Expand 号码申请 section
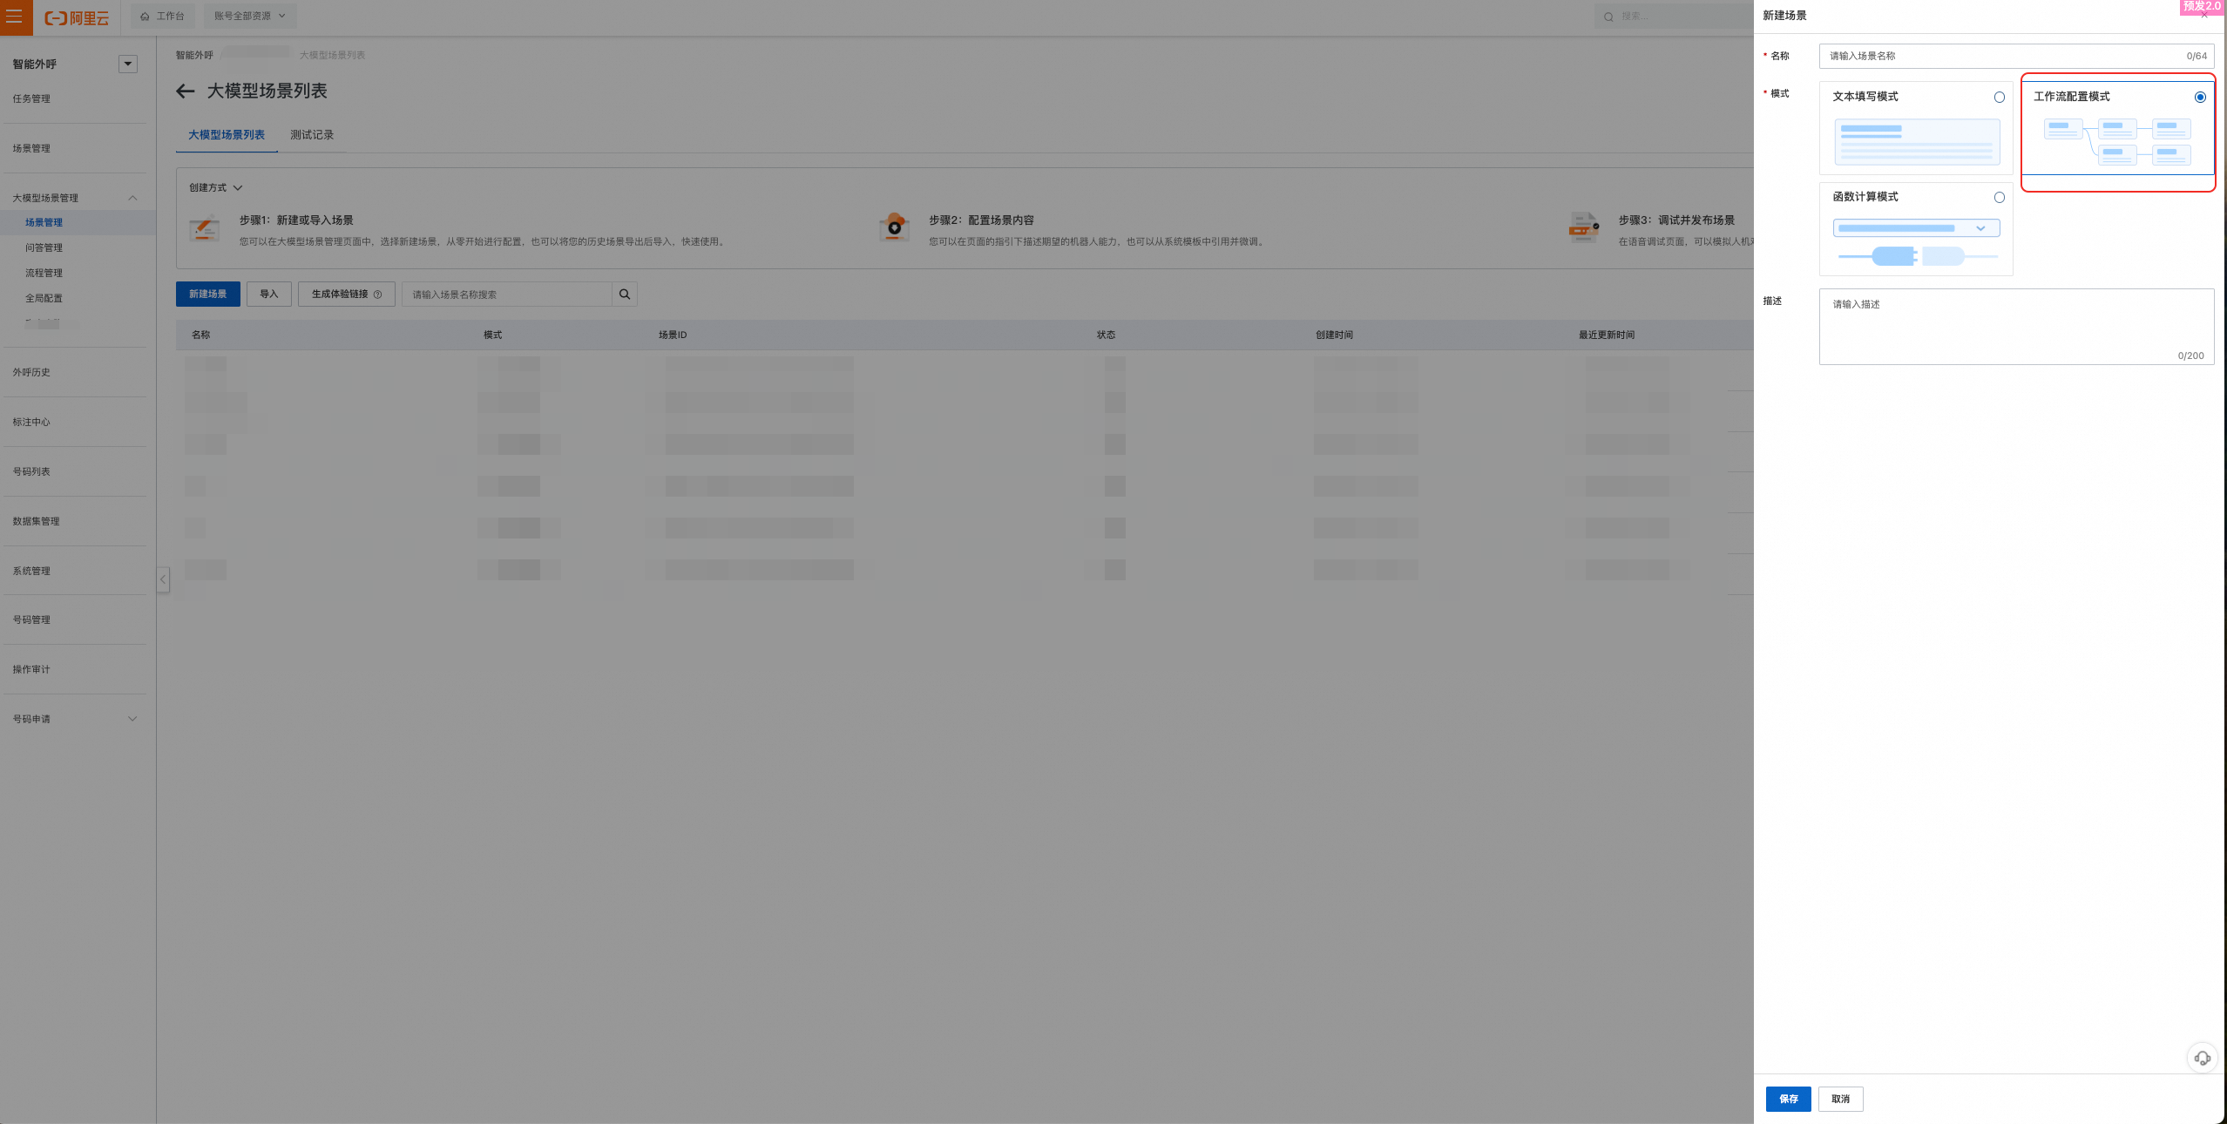The width and height of the screenshot is (2227, 1124). coord(132,719)
